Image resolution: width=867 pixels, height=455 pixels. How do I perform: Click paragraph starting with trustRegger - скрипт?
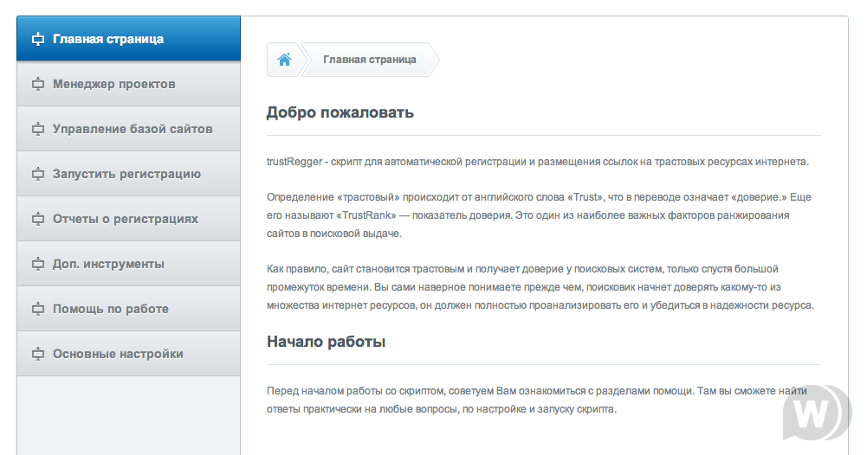click(x=538, y=162)
